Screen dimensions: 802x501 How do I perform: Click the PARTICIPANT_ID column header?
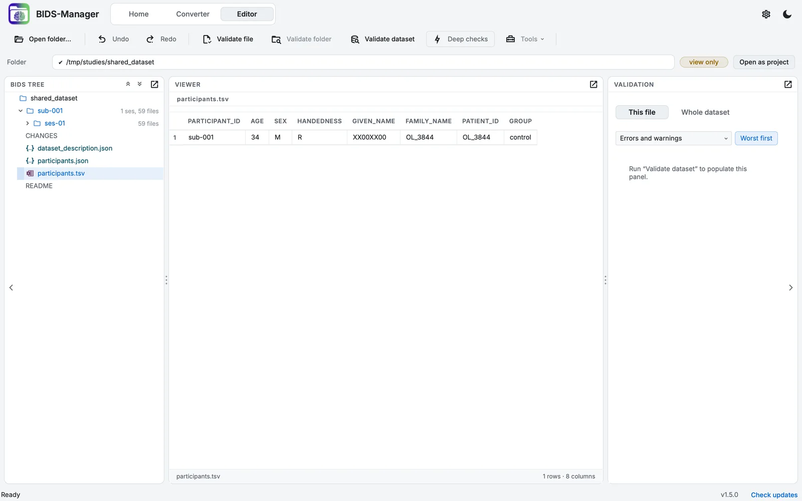coord(214,121)
